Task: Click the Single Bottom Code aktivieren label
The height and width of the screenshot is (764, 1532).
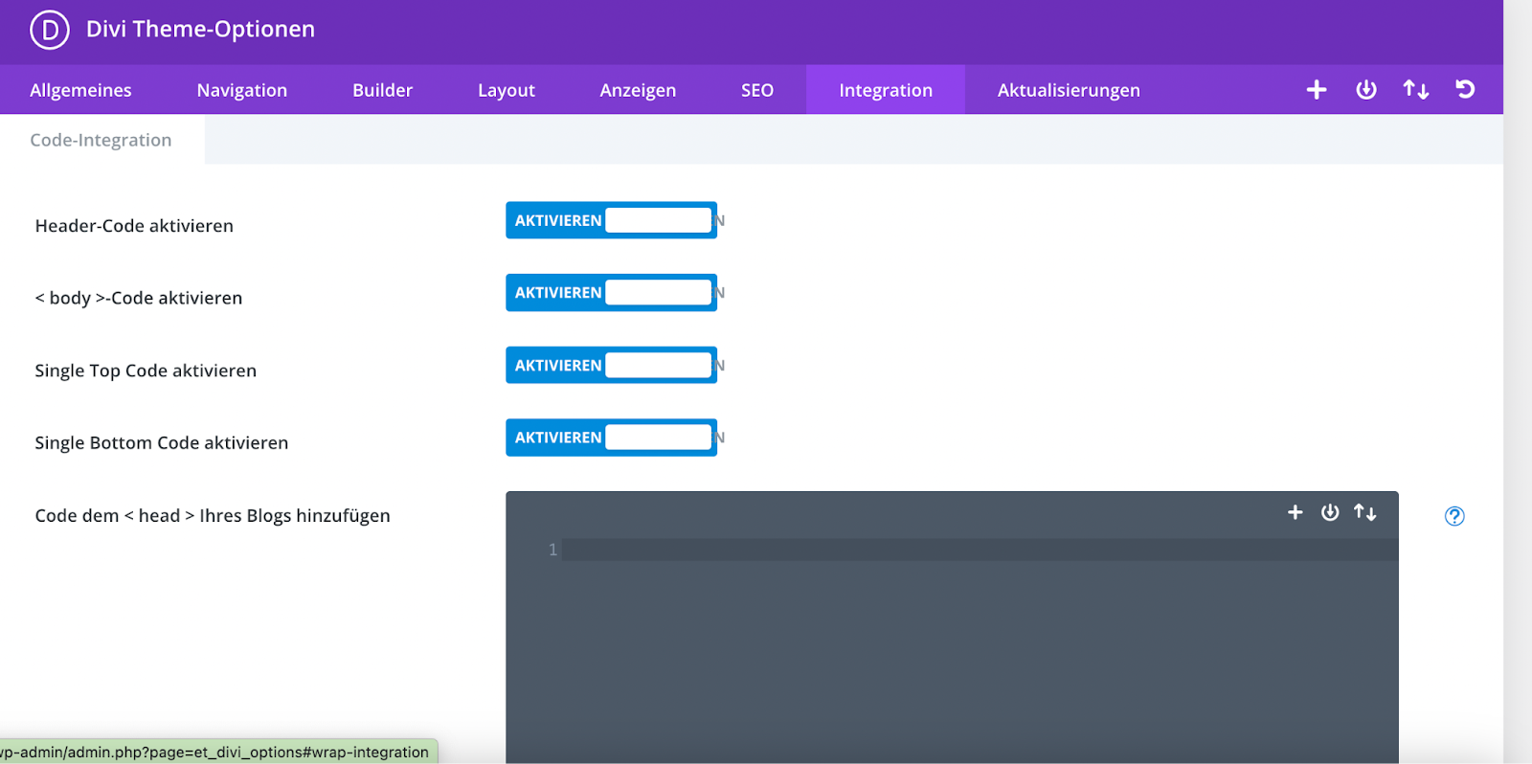Action: 162,442
